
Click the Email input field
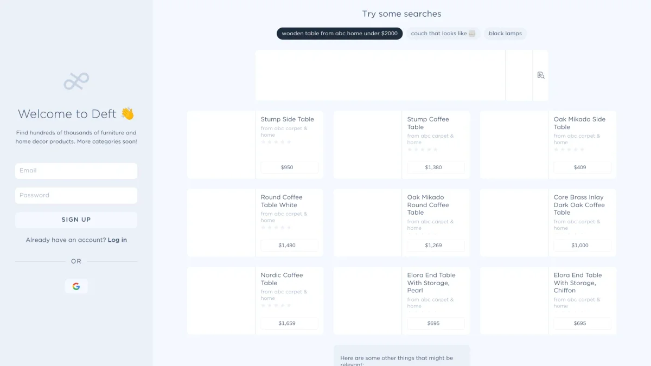pos(76,171)
